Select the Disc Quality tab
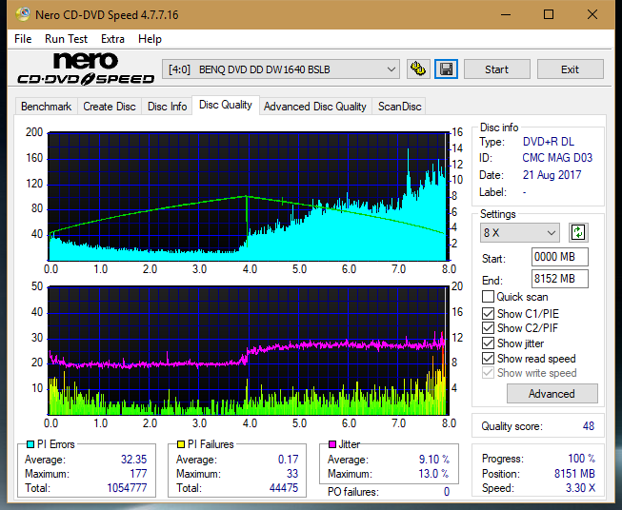This screenshot has height=510, width=622. [x=226, y=105]
